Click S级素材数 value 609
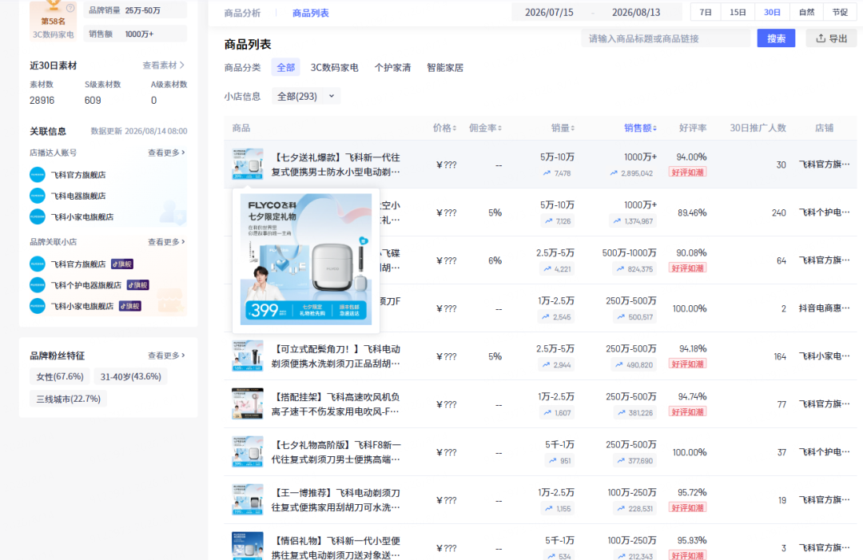The width and height of the screenshot is (863, 560). pos(93,101)
